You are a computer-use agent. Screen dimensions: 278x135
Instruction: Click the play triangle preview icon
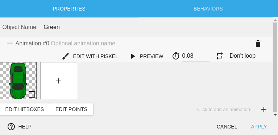(x=133, y=56)
